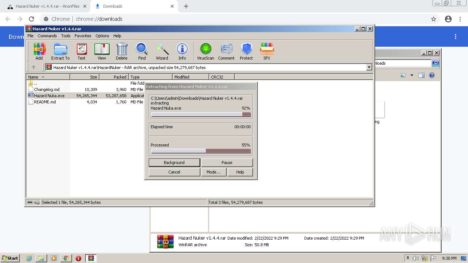468x263 pixels.
Task: Click the Processed total progress bar
Action: (x=201, y=151)
